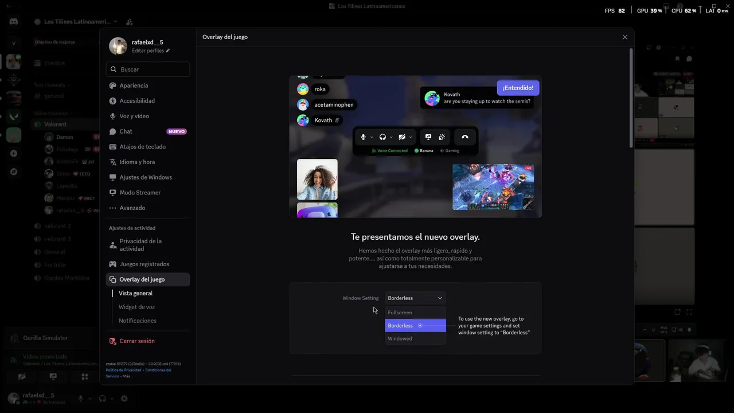Click the Ajustes de Windows monitor icon
The height and width of the screenshot is (413, 734).
[x=113, y=177]
